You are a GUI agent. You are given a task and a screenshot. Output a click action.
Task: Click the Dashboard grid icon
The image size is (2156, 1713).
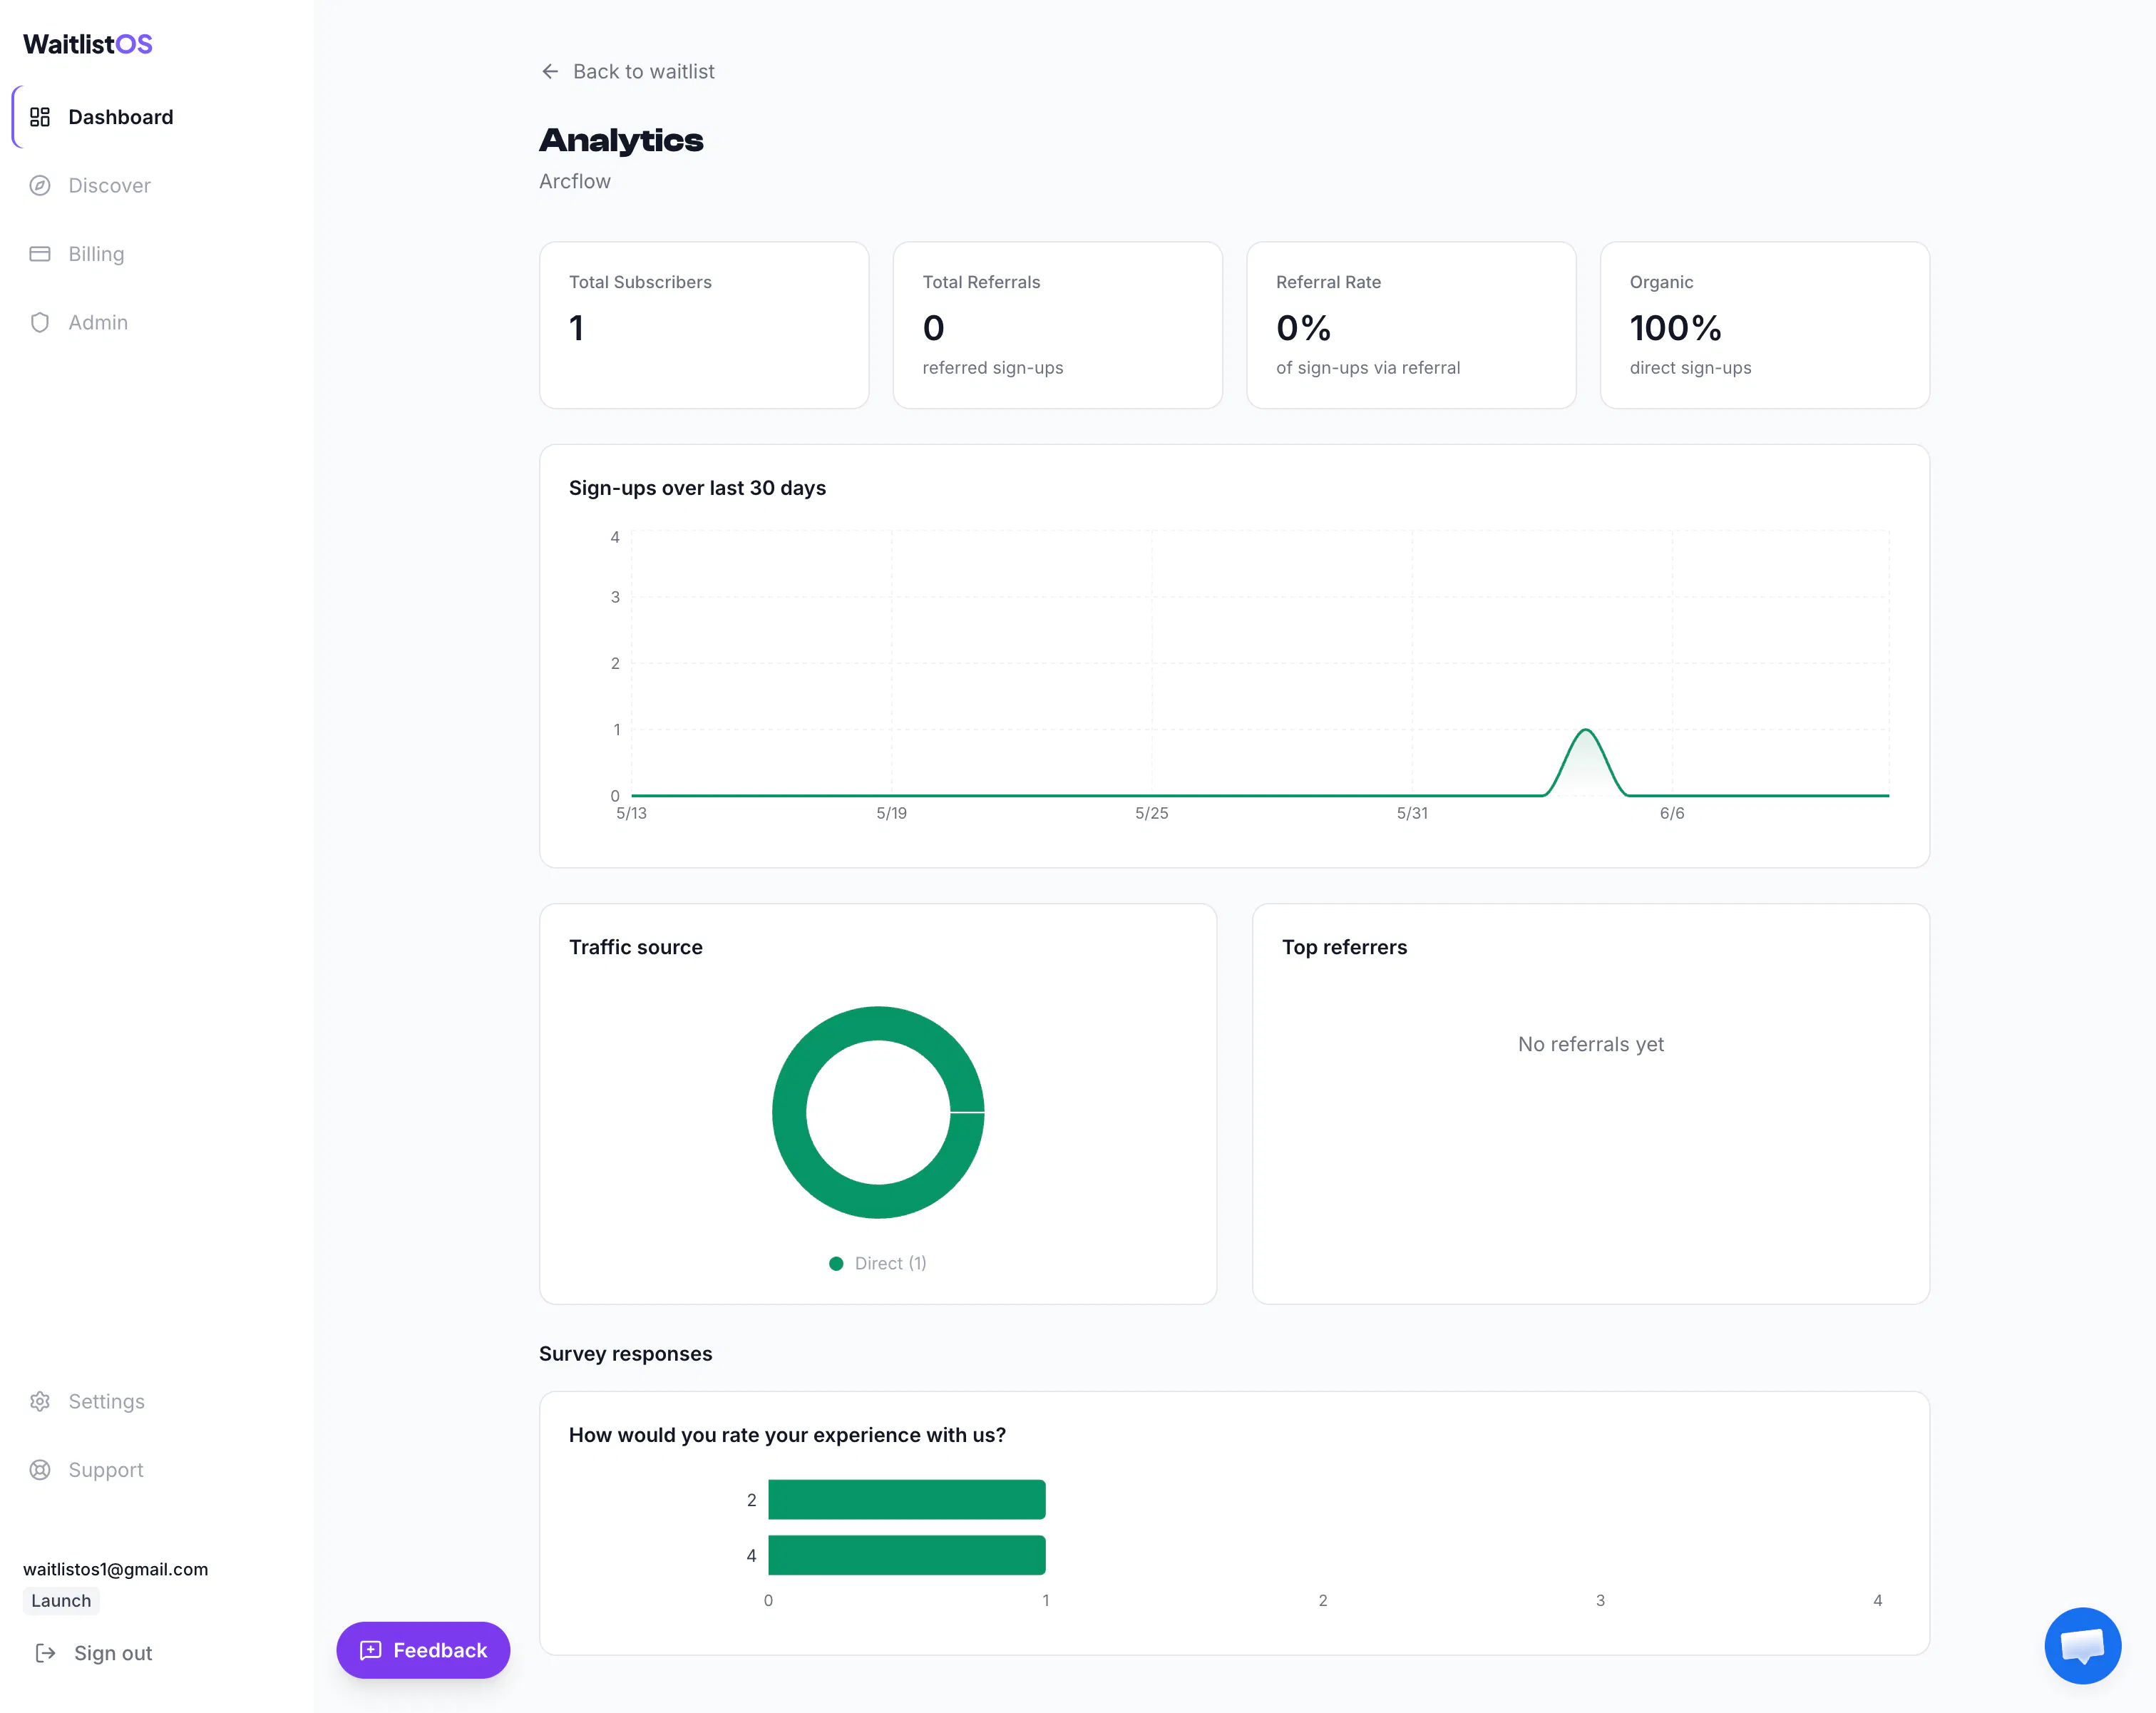tap(40, 117)
